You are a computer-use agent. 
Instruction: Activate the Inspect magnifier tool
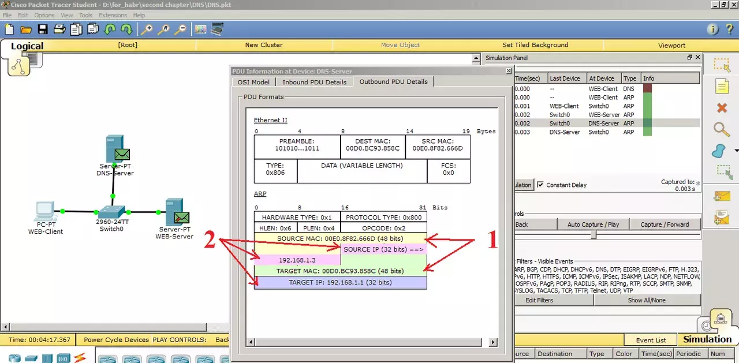point(721,129)
